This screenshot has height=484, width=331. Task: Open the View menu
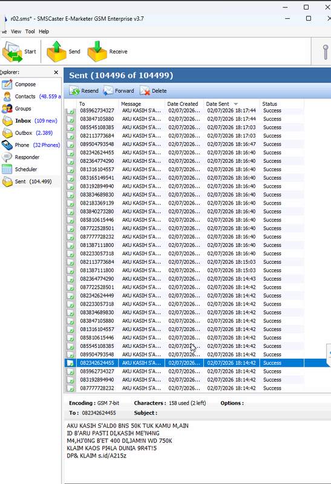coord(16,31)
